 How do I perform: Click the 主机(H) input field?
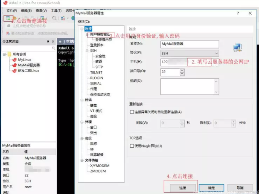(x=190, y=62)
